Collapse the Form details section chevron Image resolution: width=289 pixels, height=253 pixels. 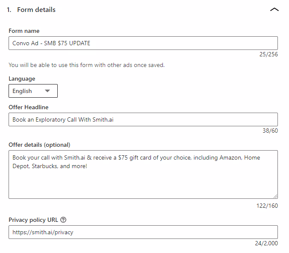tap(274, 9)
